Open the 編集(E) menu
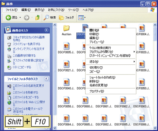 coord(26,10)
